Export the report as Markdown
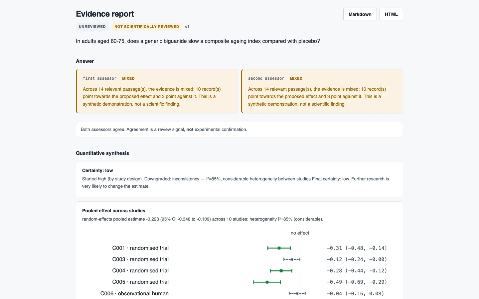Image resolution: width=479 pixels, height=299 pixels. [x=360, y=14]
